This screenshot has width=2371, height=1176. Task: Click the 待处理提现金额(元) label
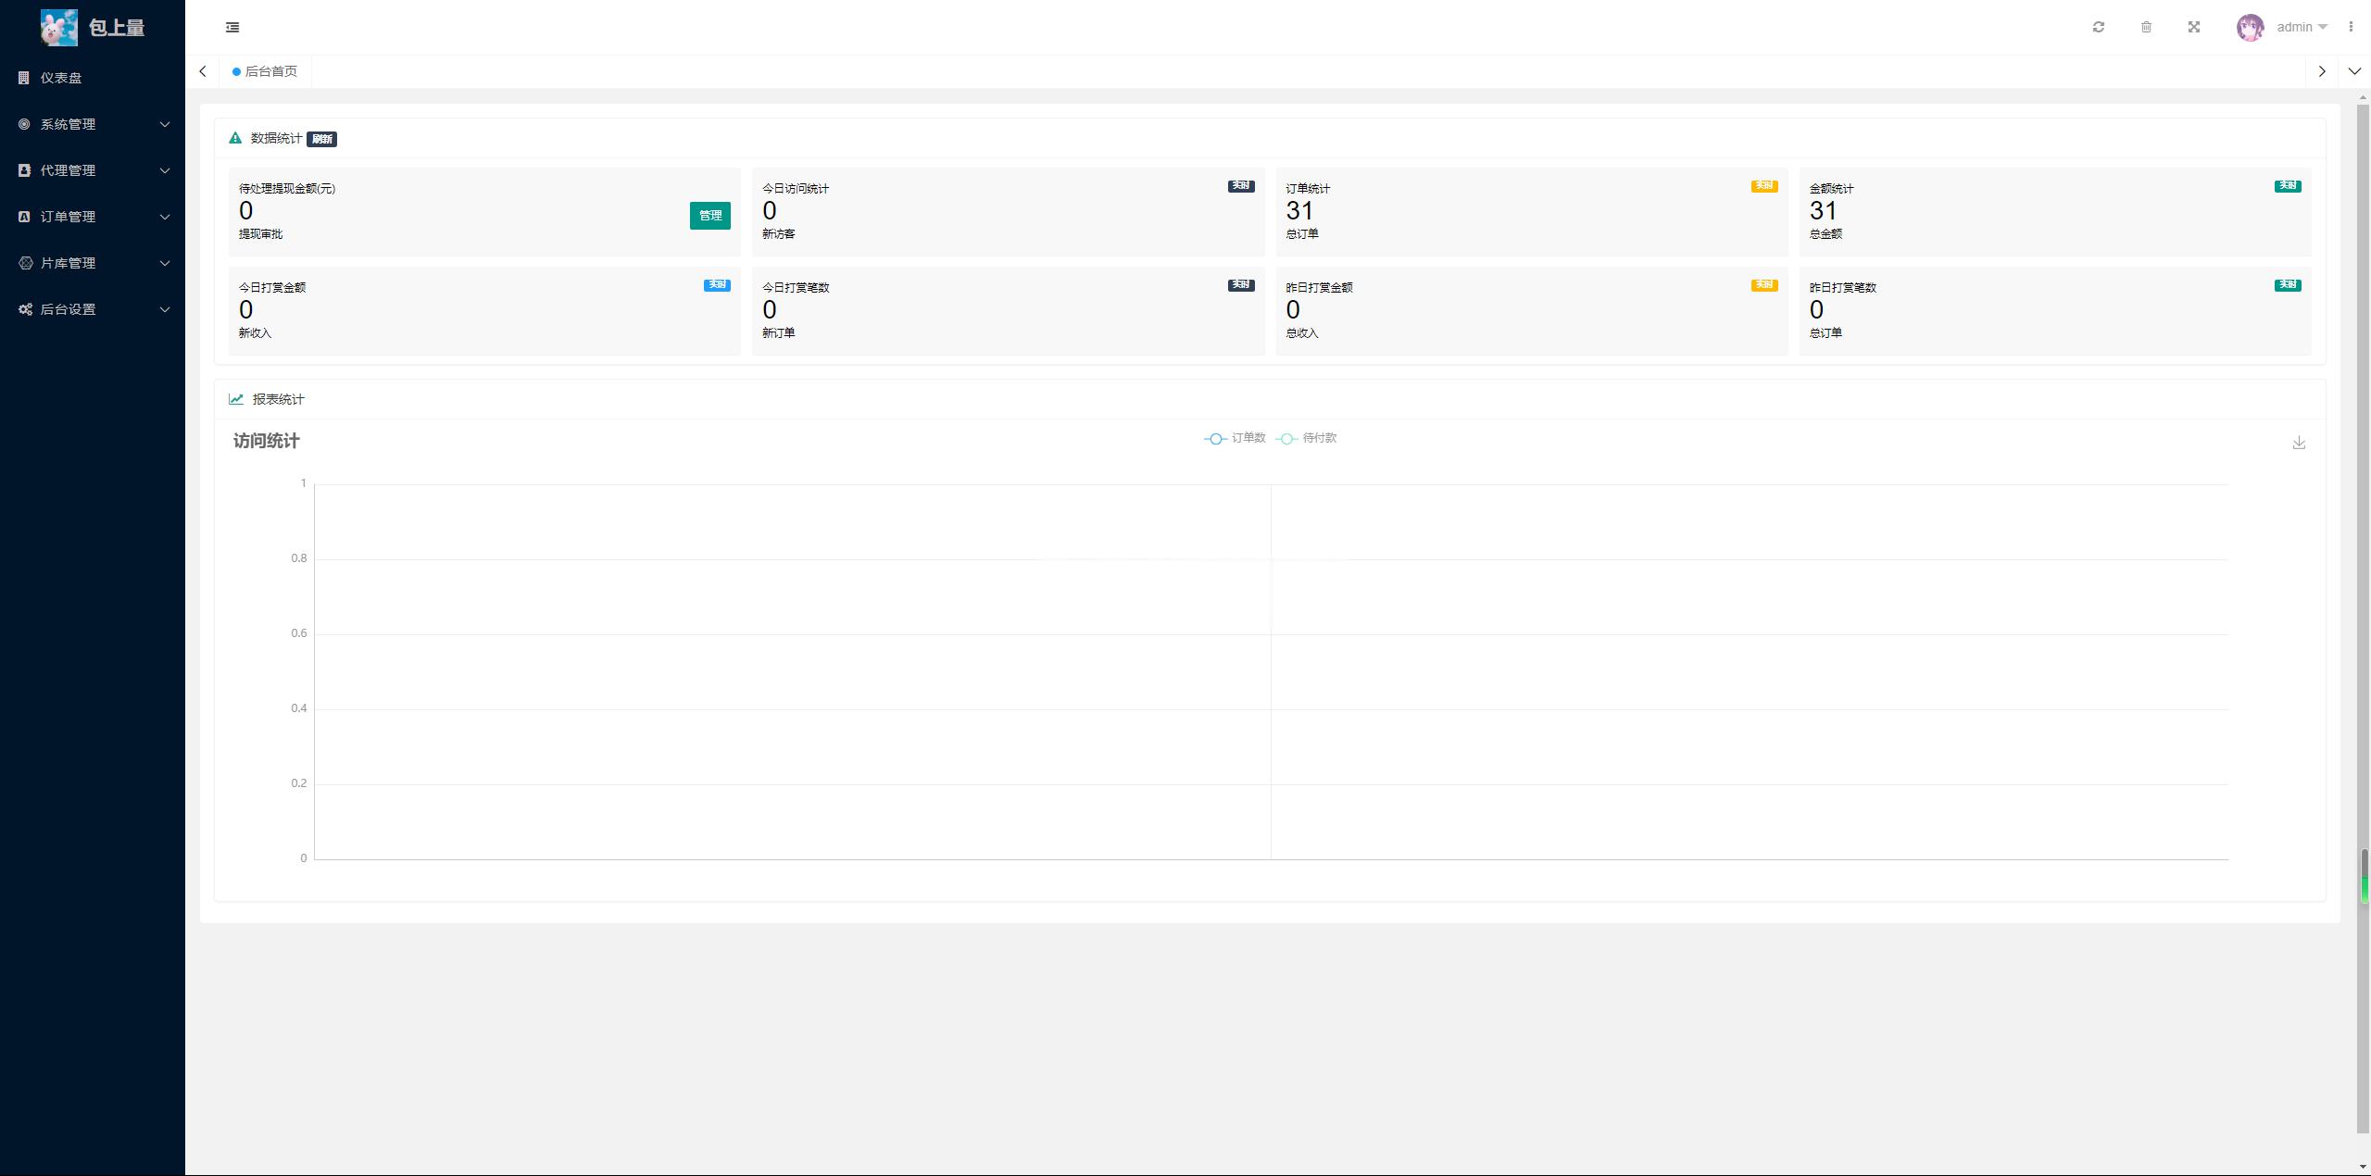click(x=287, y=189)
